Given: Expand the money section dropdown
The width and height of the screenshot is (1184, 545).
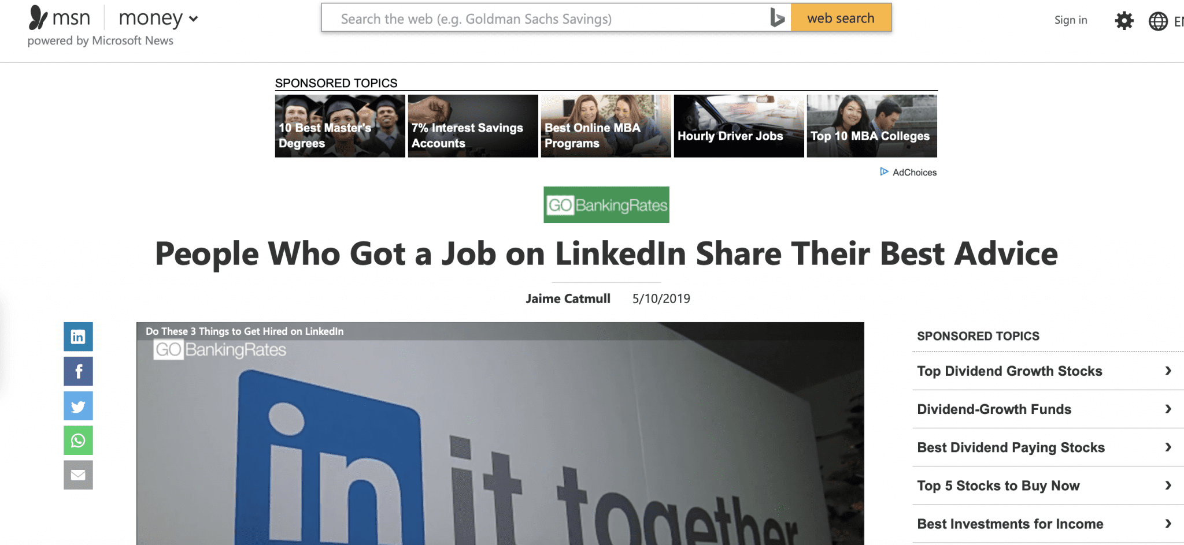Looking at the screenshot, I should pyautogui.click(x=193, y=18).
